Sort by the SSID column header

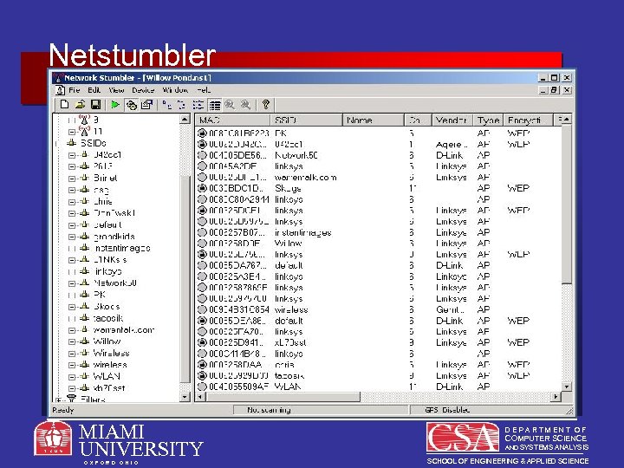(x=307, y=120)
